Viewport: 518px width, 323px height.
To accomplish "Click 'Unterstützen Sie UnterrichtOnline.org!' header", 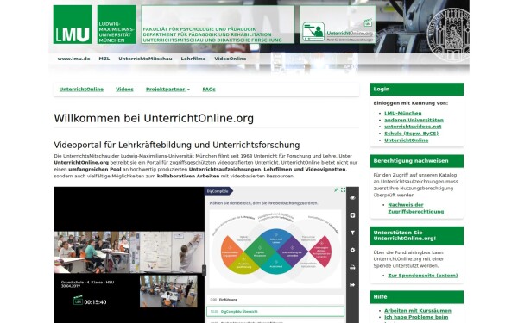I will tap(417, 235).
